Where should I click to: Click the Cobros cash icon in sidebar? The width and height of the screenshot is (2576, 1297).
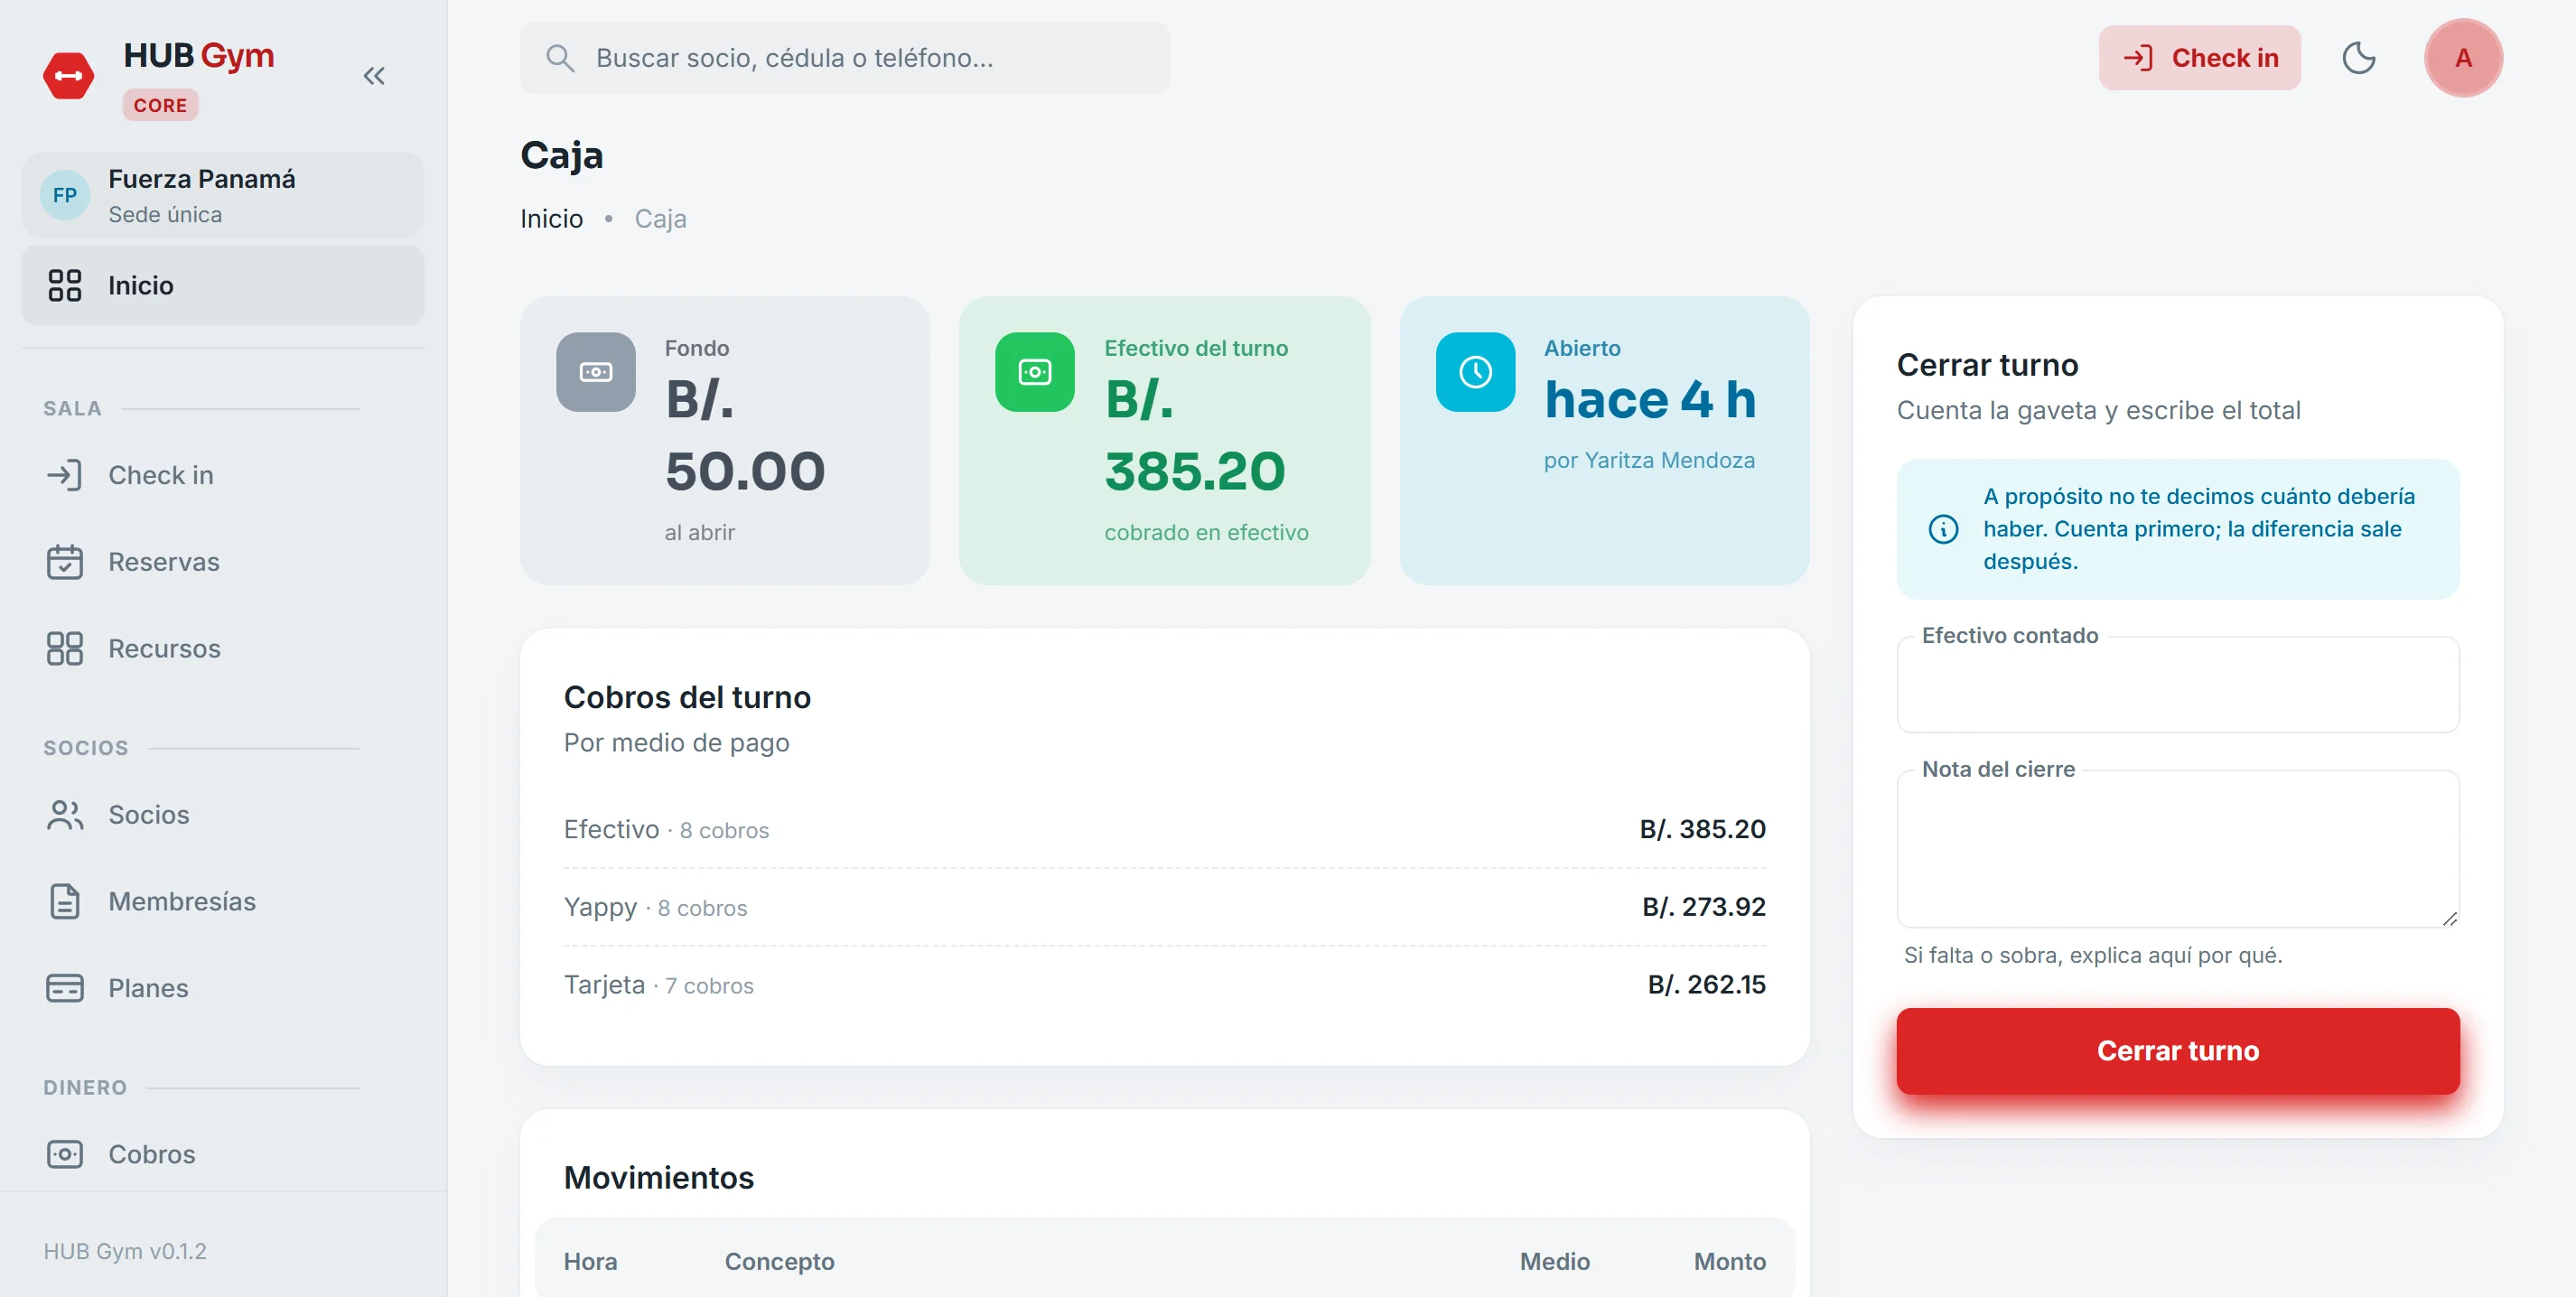click(65, 1154)
